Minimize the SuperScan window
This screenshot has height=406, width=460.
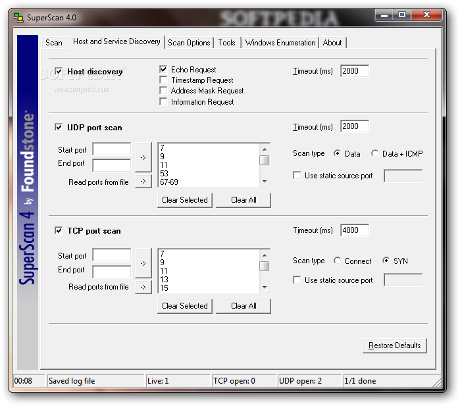(384, 15)
